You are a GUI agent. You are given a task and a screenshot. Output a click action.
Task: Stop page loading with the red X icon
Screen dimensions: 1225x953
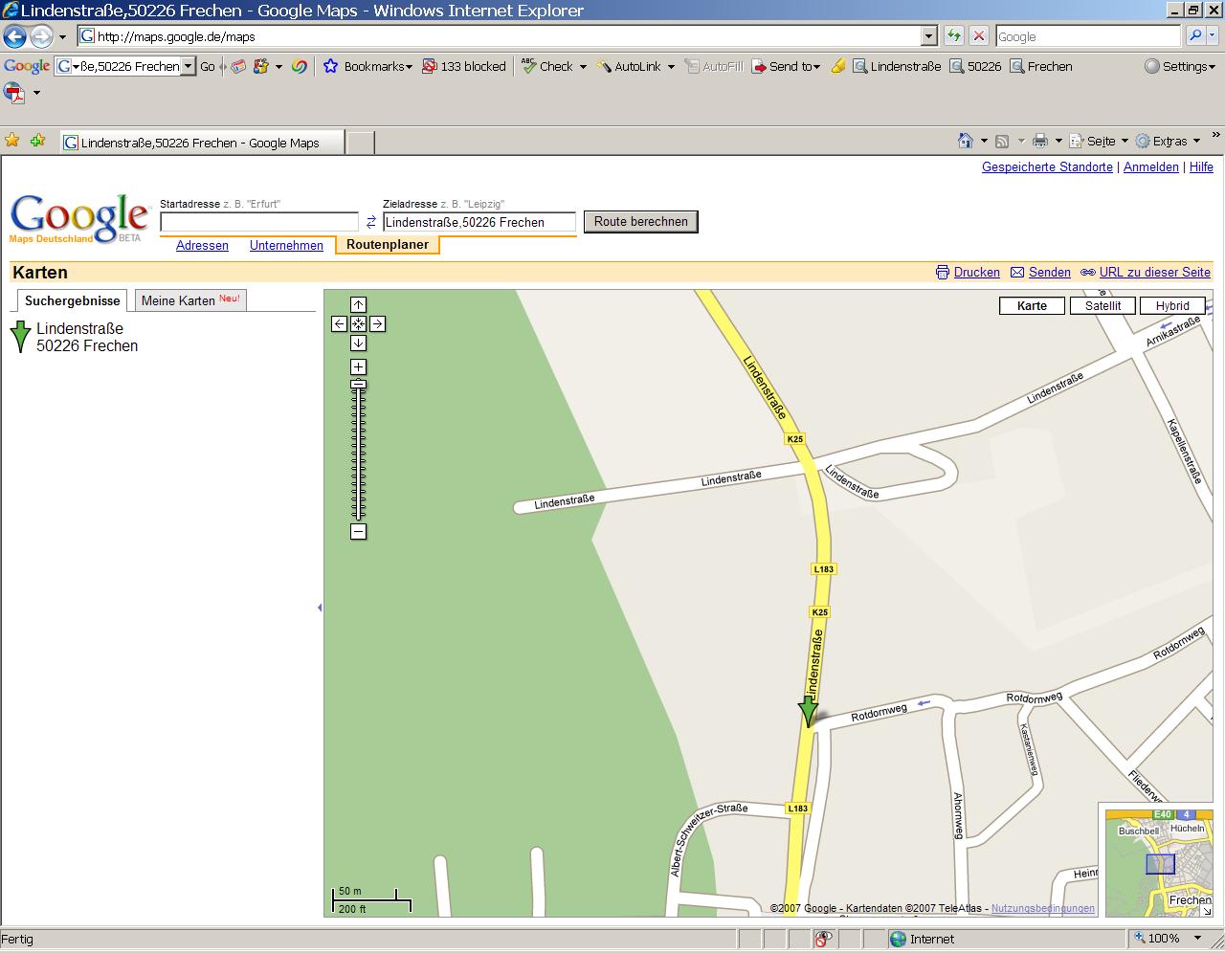click(x=979, y=36)
